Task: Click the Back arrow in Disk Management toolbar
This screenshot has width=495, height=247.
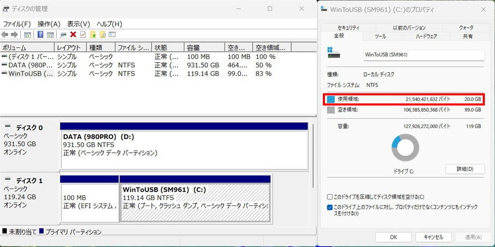Action: pos(5,34)
